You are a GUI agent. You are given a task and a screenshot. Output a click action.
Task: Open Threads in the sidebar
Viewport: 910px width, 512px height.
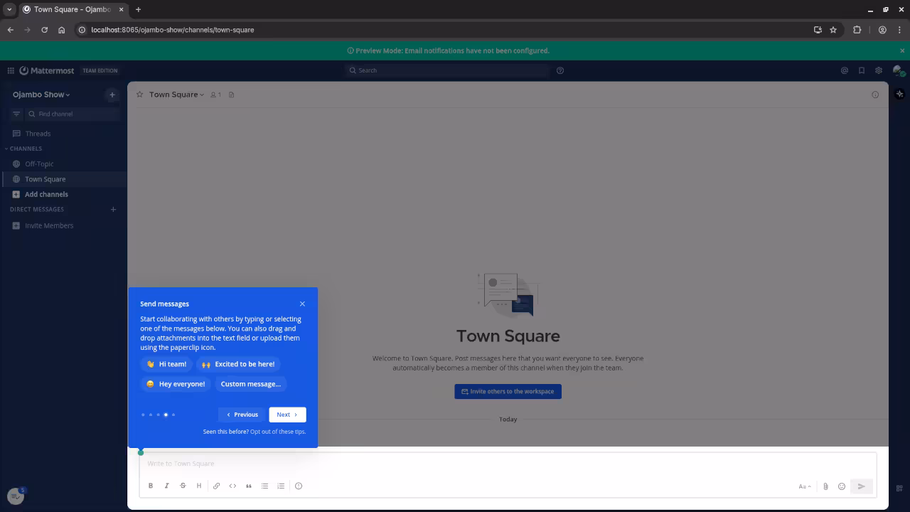click(38, 134)
